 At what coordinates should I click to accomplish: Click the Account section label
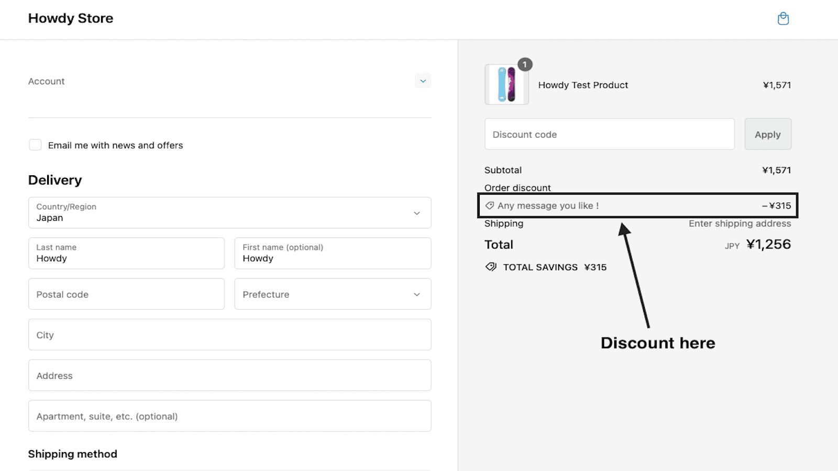[47, 81]
